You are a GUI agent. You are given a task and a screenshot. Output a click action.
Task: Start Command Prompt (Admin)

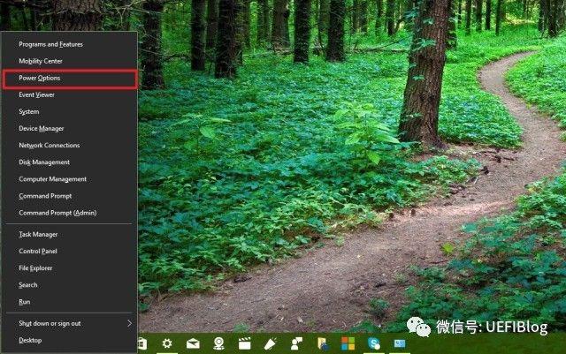69,213
